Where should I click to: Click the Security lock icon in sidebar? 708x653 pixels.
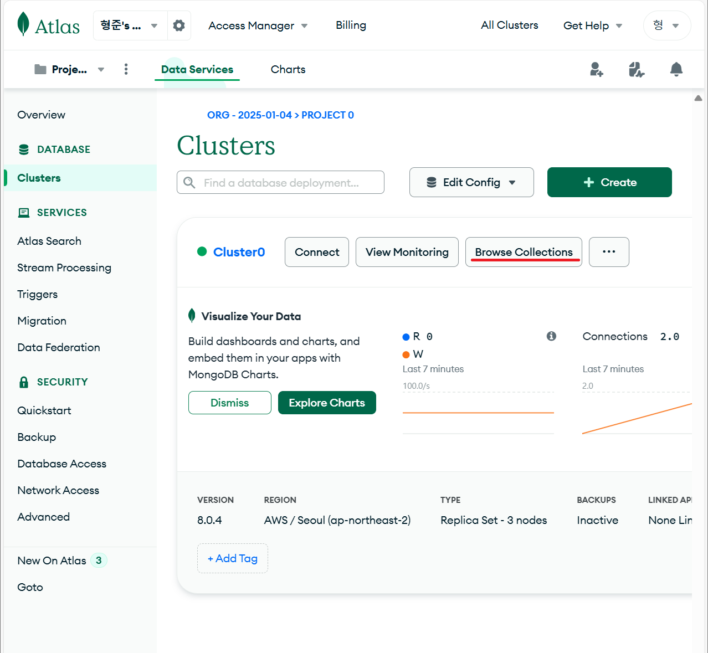click(24, 382)
